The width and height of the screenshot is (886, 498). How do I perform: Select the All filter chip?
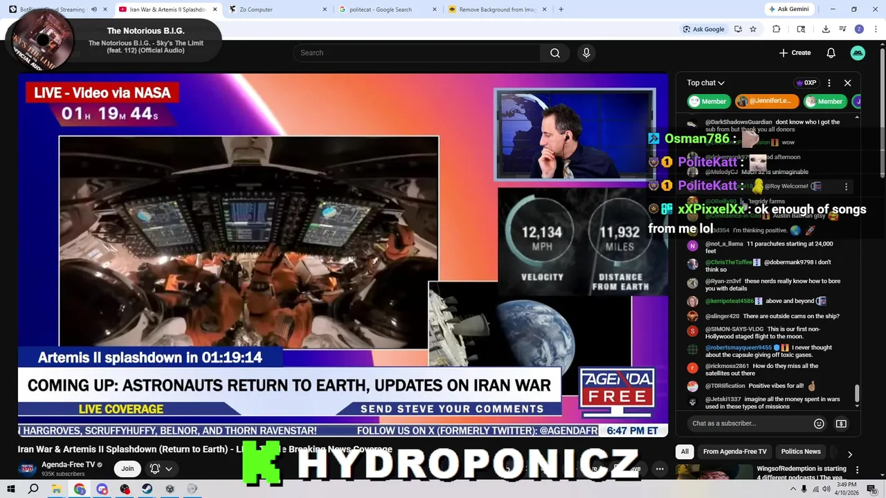(685, 452)
